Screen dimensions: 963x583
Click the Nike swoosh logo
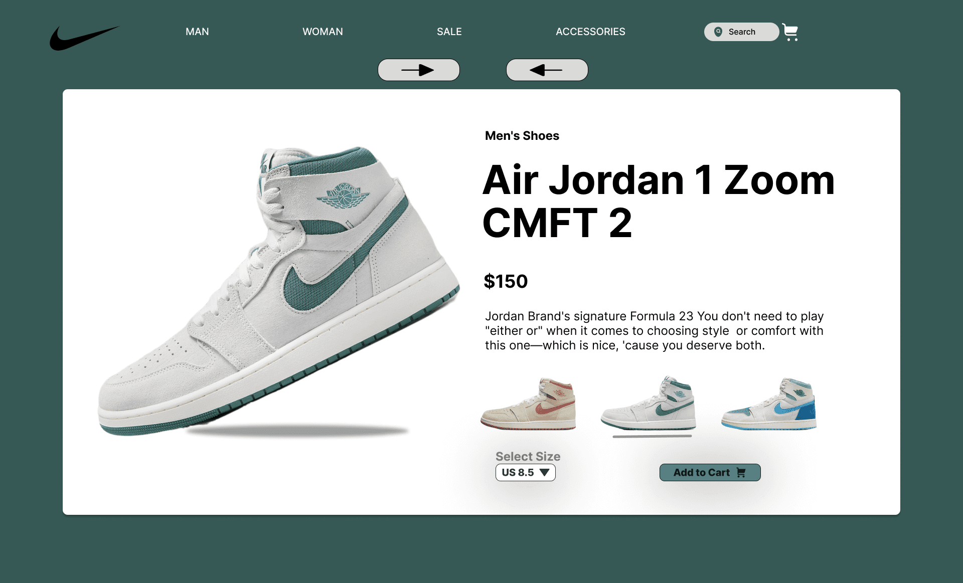click(84, 38)
